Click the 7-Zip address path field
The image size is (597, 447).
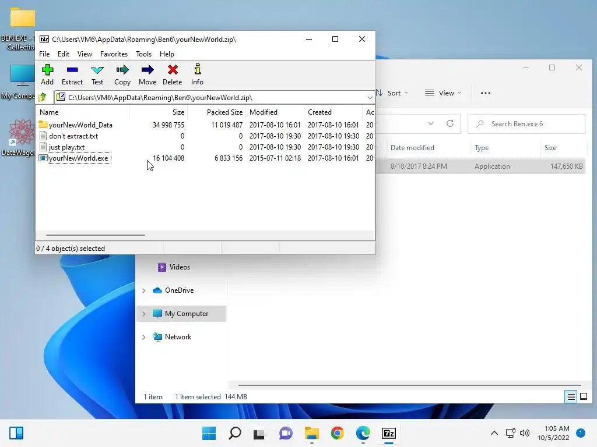click(x=214, y=98)
